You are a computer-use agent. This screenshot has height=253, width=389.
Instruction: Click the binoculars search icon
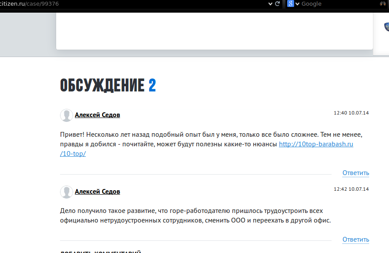coord(382,4)
